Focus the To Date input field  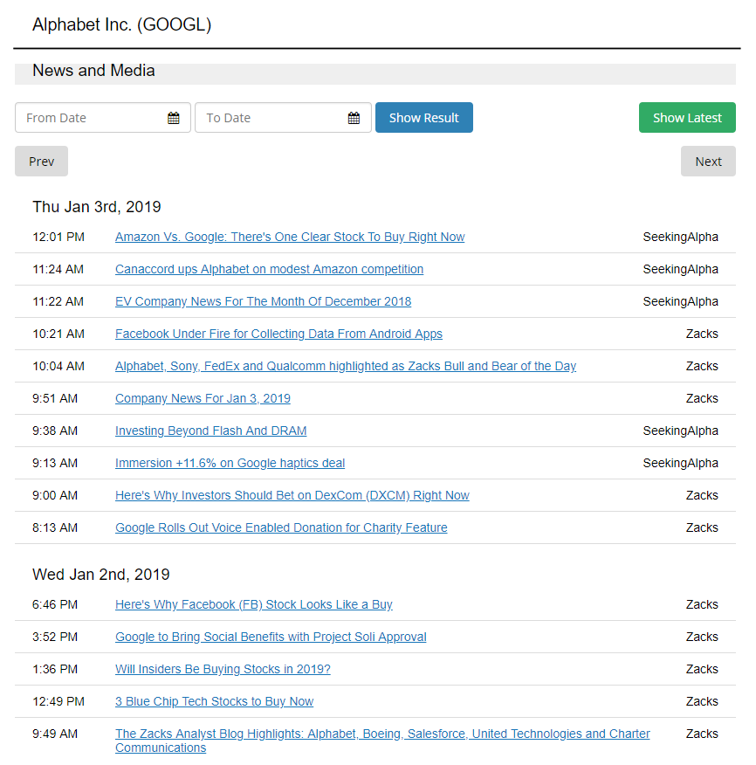[x=271, y=118]
